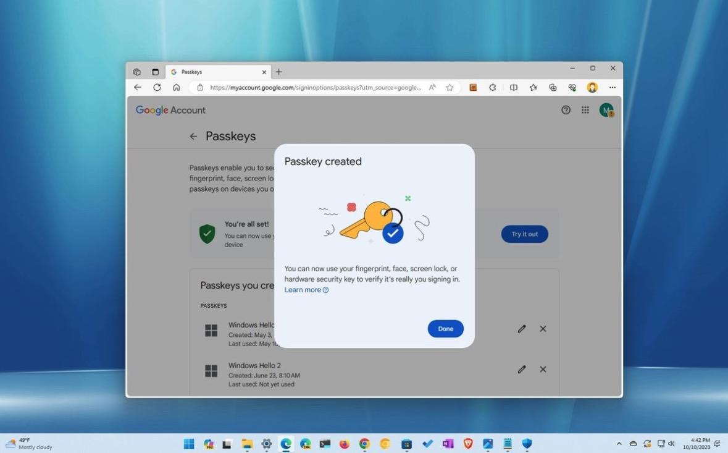
Task: Delete the first Windows Hello passkey
Action: coord(543,329)
